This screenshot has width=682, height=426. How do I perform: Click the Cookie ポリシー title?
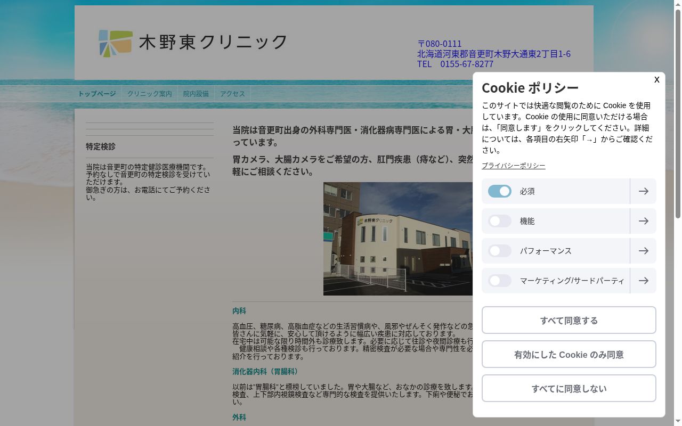pyautogui.click(x=530, y=87)
